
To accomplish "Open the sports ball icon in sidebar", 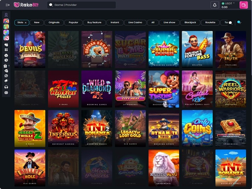I will (x=6, y=60).
